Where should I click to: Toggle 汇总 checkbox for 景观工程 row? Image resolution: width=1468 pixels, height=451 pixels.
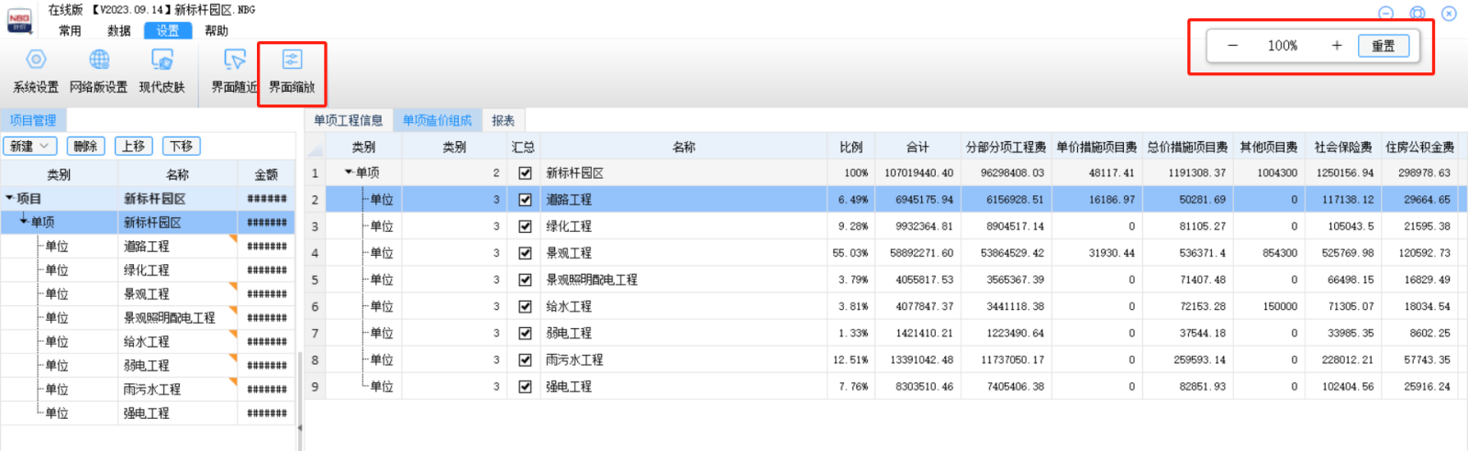525,252
